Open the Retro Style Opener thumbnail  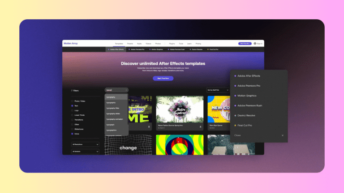click(x=219, y=109)
